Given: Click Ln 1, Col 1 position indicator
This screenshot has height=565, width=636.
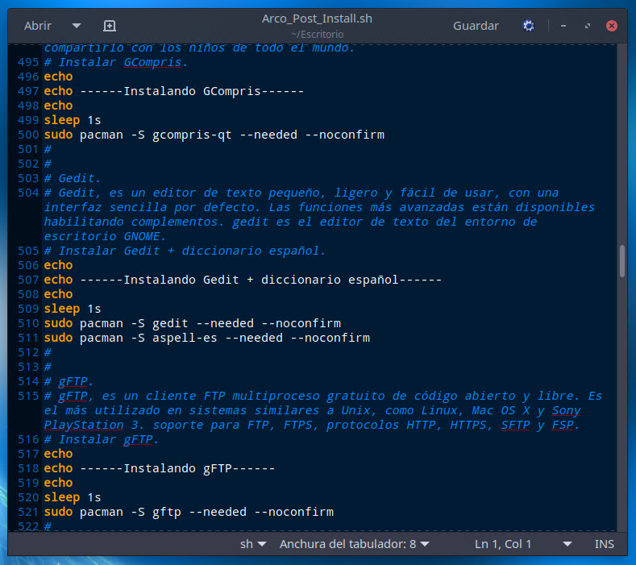Looking at the screenshot, I should [x=503, y=544].
